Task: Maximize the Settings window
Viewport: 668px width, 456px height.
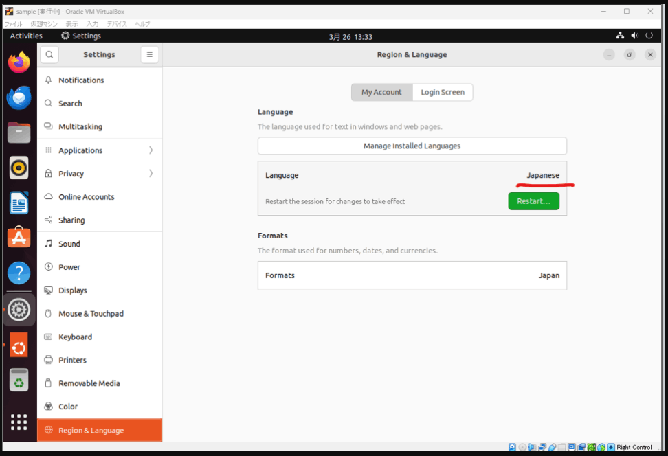Action: tap(630, 54)
